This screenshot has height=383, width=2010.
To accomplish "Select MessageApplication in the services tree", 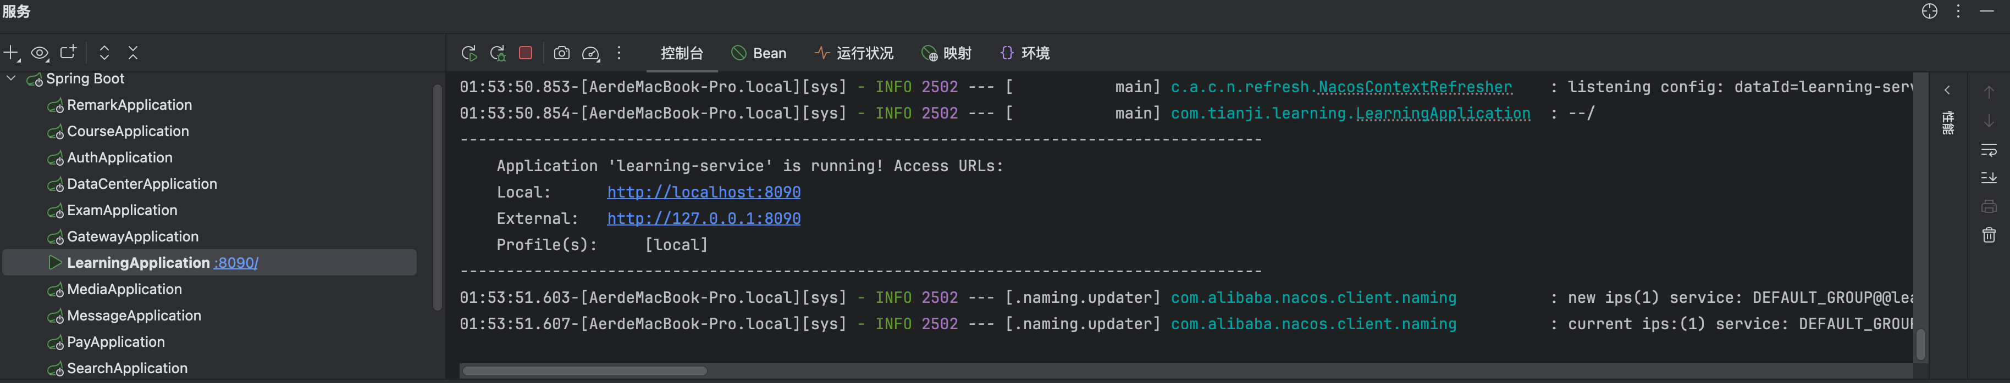I will click(x=134, y=316).
